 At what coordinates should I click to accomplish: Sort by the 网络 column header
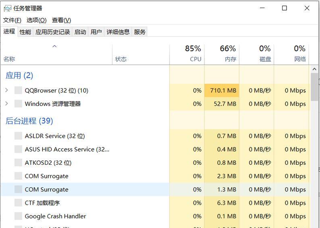click(291, 54)
